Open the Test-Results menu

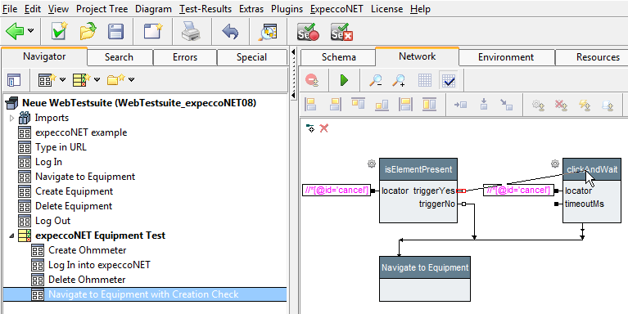click(x=206, y=9)
